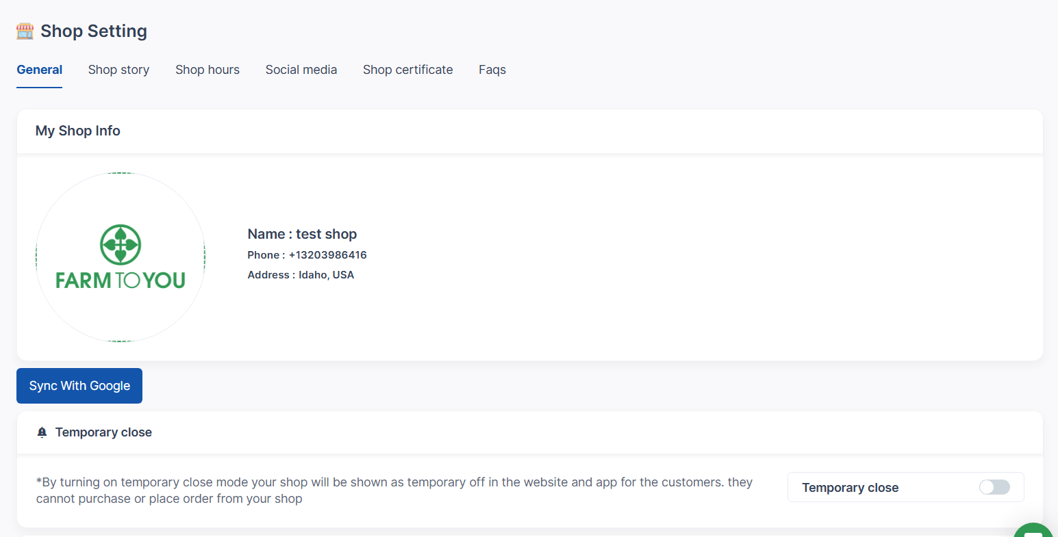Click the shop name text test shop
This screenshot has width=1058, height=537.
click(326, 234)
